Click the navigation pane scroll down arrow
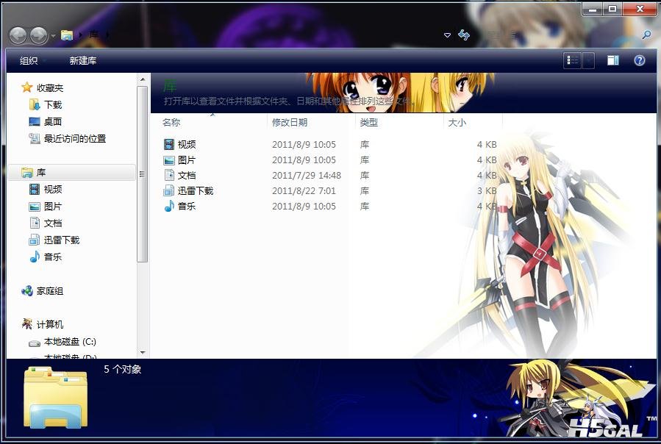Image resolution: width=661 pixels, height=444 pixels. click(x=143, y=353)
